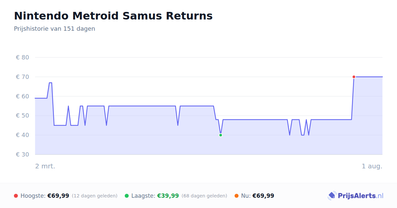This screenshot has width=397, height=208.
Task: Click the Nu €69,99 current price
Action: (263, 196)
